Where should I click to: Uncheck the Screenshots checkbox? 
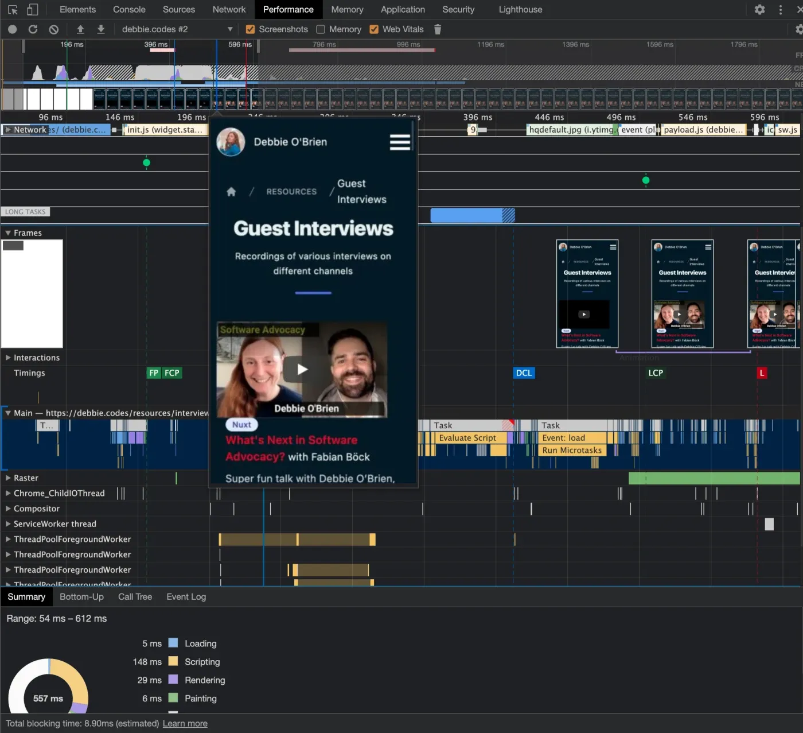(250, 29)
